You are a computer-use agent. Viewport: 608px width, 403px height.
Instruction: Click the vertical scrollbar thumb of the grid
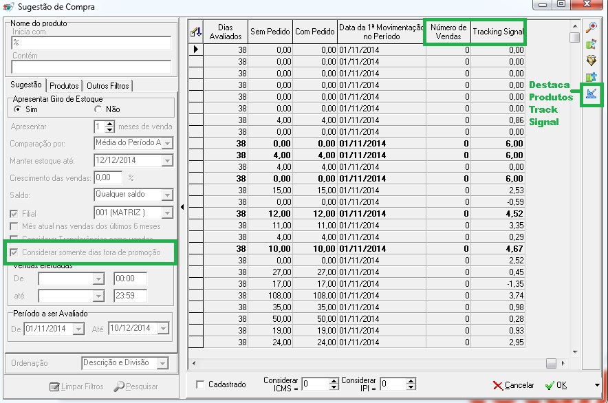click(575, 38)
